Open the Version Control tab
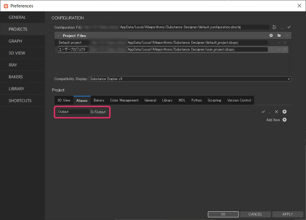 tap(239, 100)
